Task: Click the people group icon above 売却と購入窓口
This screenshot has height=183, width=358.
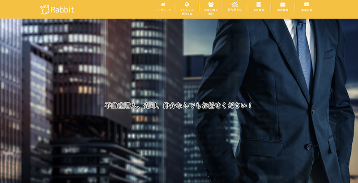Action: (x=211, y=4)
